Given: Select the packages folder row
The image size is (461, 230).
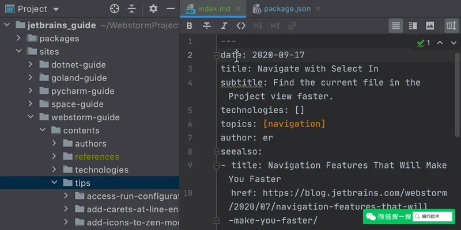Looking at the screenshot, I should click(89, 39).
